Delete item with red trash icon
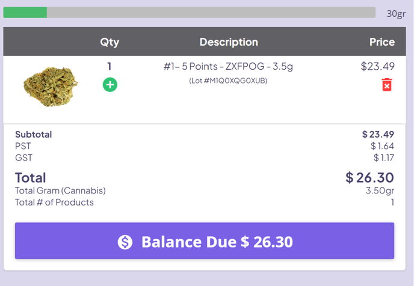The image size is (414, 286). [387, 85]
